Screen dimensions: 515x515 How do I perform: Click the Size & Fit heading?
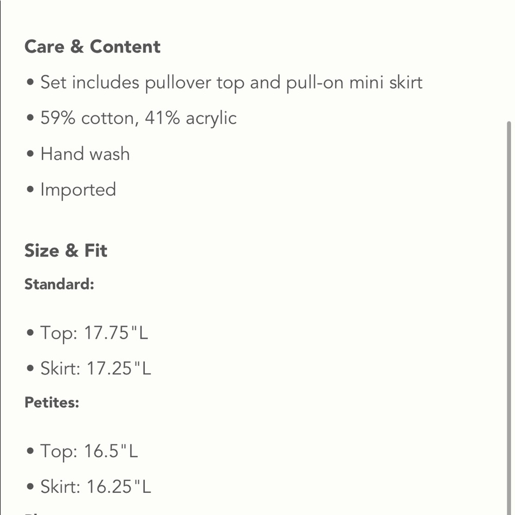click(65, 251)
